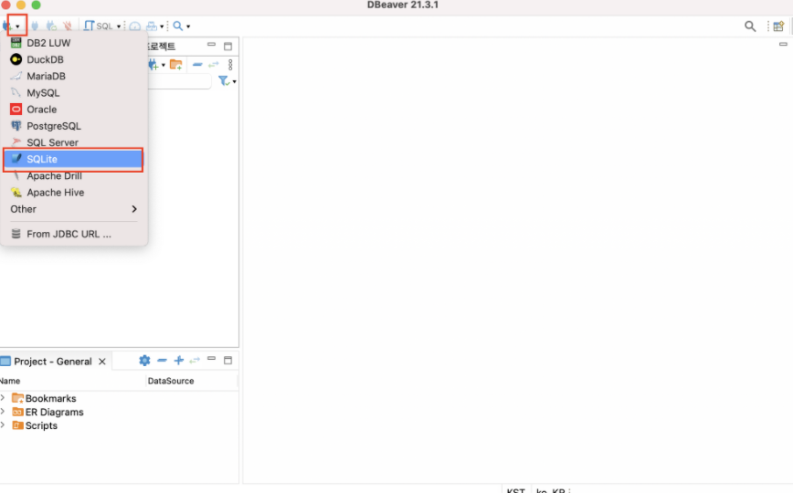Select the highlighted SQLite menu entry
Screen dimensions: 793x493
click(74, 159)
